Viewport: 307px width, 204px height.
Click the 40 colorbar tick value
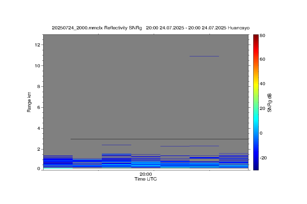[262, 84]
